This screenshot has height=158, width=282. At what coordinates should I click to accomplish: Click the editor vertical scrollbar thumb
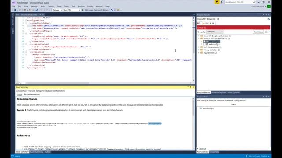pos(193,37)
